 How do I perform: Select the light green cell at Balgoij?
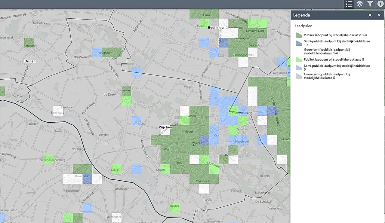pyautogui.click(x=174, y=208)
